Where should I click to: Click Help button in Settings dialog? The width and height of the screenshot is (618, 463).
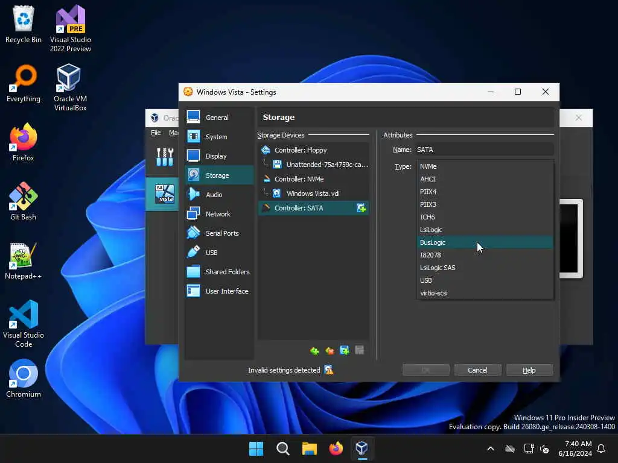click(x=529, y=370)
